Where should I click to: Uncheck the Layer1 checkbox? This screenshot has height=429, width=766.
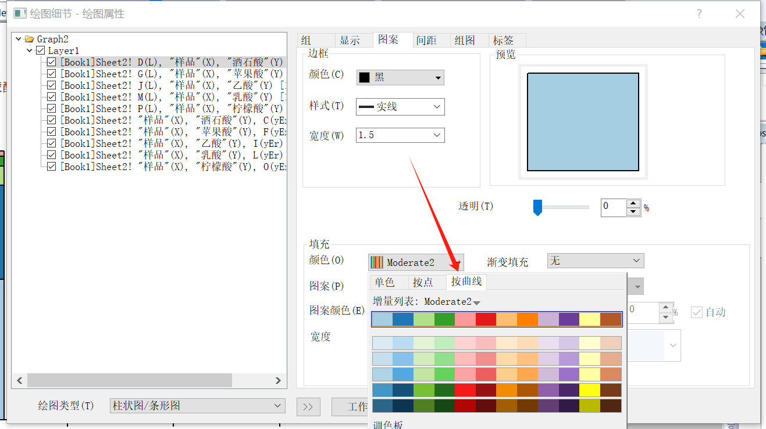[40, 51]
